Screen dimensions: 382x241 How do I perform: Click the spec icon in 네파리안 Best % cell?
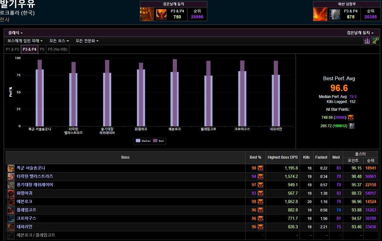coord(260,227)
